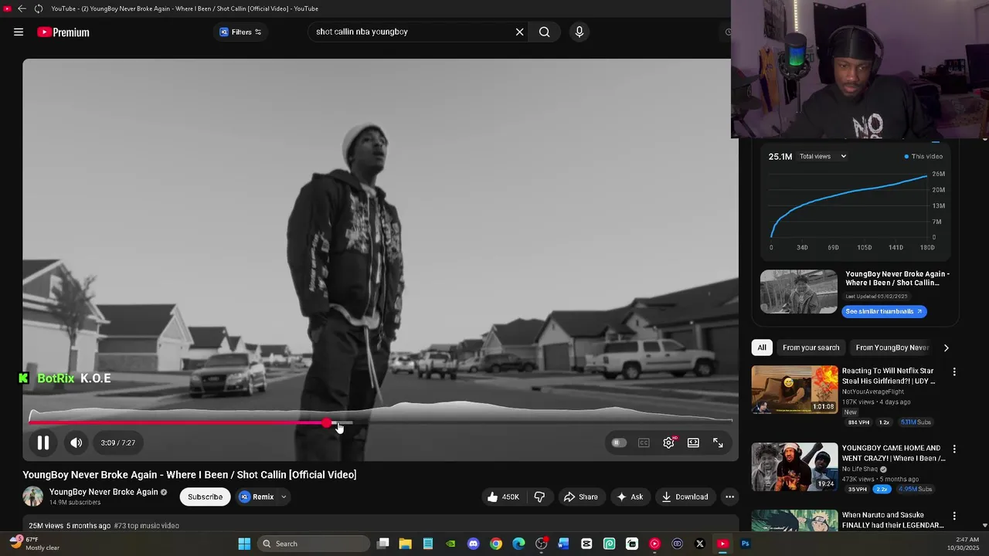Open YoungBoy Never Broke Again channel avatar
Screen dimensions: 989x556
pyautogui.click(x=33, y=497)
